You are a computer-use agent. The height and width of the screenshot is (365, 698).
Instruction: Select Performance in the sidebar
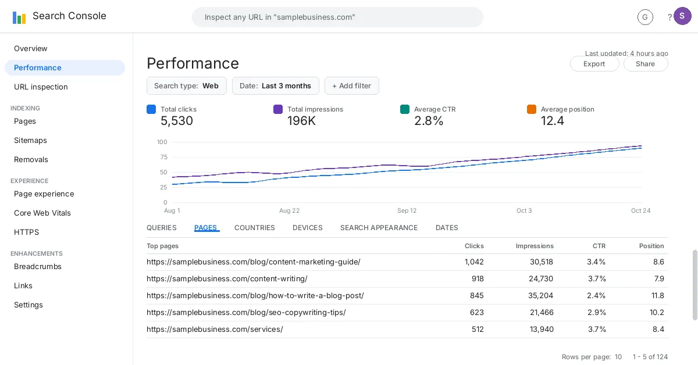point(65,67)
